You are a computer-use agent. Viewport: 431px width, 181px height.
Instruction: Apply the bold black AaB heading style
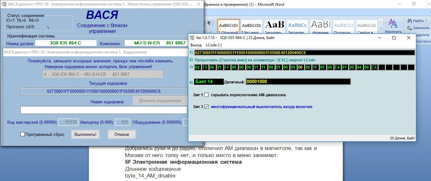tap(274, 27)
